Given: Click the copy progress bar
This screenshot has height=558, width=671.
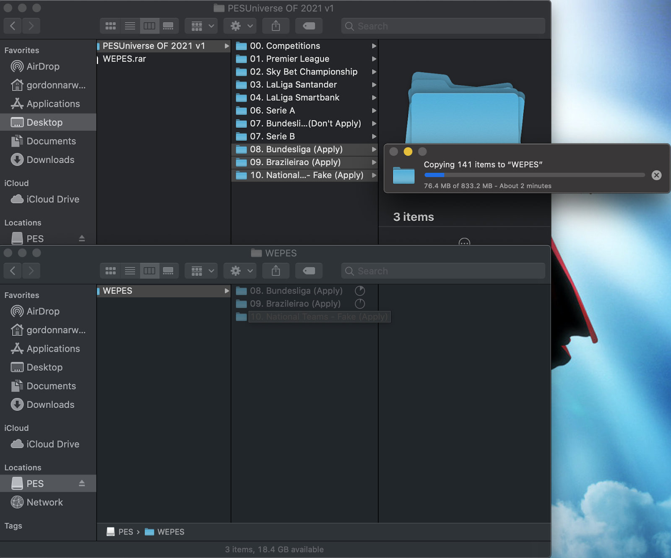Looking at the screenshot, I should tap(534, 175).
